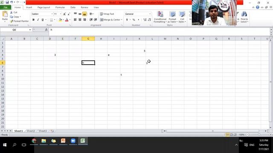Switch to the View ribbon tab
273x153 pixels.
(x=96, y=8)
